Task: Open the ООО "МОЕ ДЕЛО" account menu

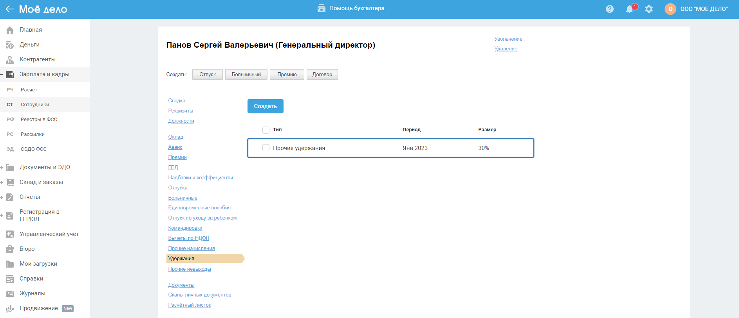Action: (704, 9)
